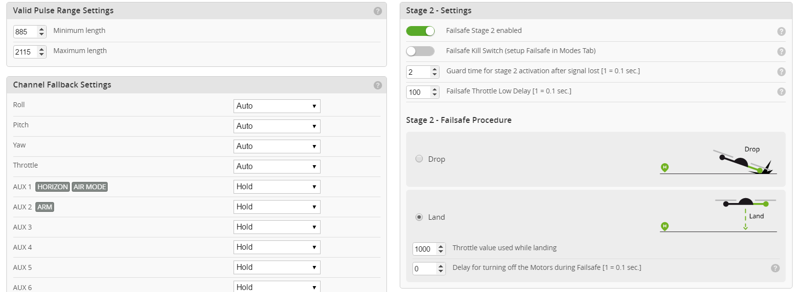
Task: Open the Roll fallback dropdown
Action: click(x=277, y=106)
